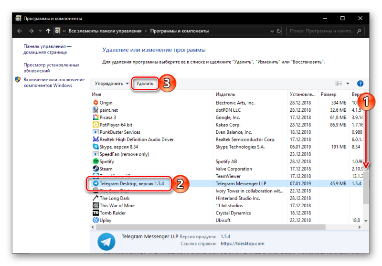Viewport: 382px width, 266px height.
Task: Click 'Crystal Dynamics' publisher cell
Action: [x=233, y=213]
